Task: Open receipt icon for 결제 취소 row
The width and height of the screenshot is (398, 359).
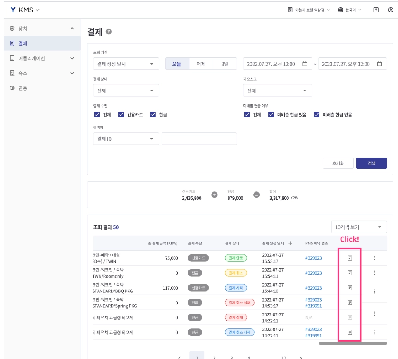Action: (x=350, y=273)
